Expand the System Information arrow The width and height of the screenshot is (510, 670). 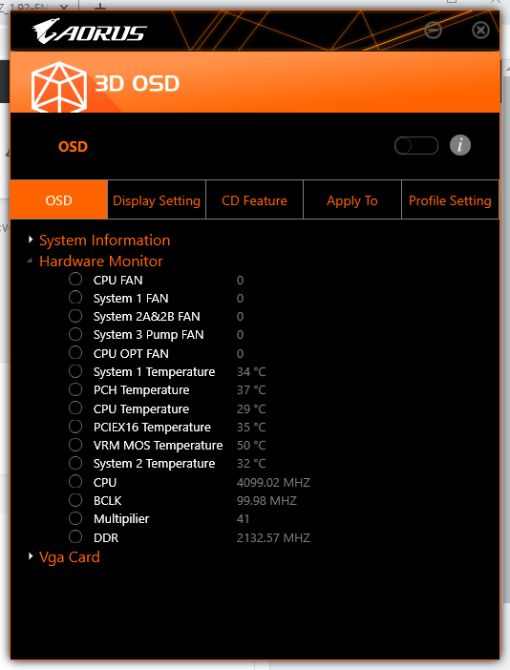click(x=31, y=240)
